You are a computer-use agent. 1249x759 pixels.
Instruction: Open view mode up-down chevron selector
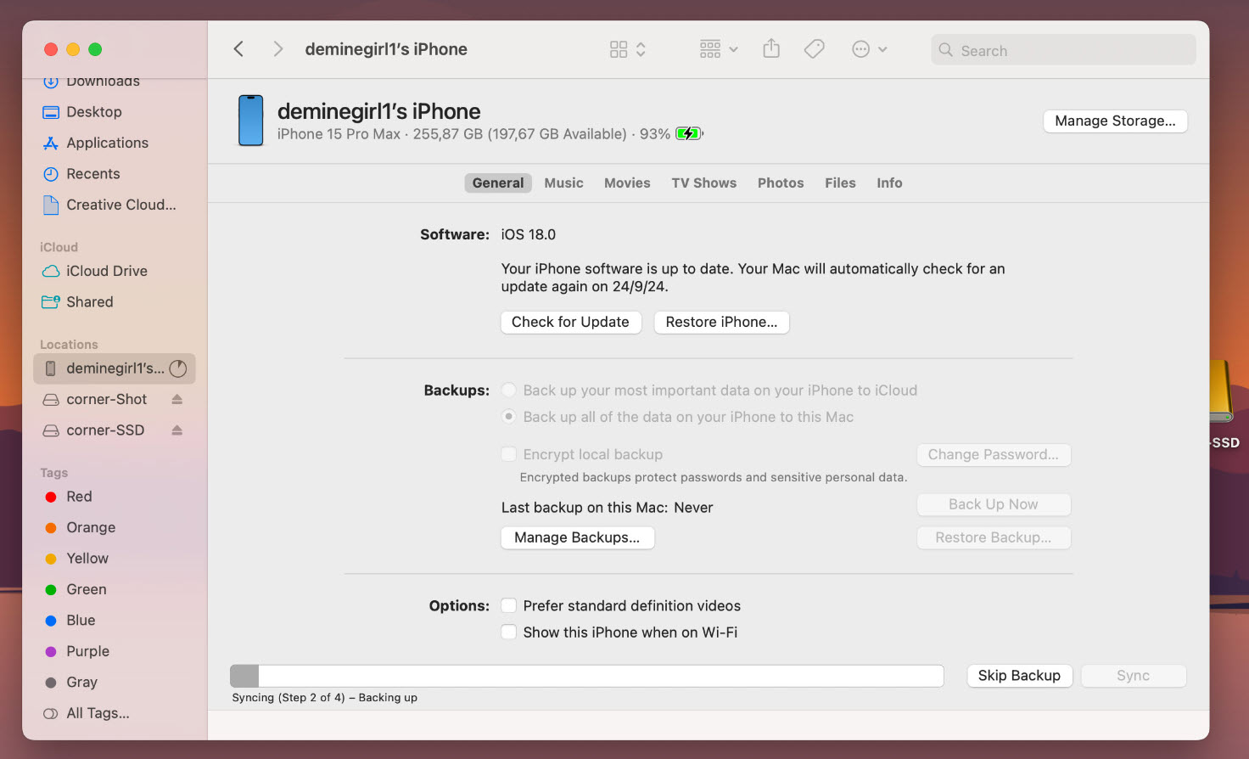(641, 49)
